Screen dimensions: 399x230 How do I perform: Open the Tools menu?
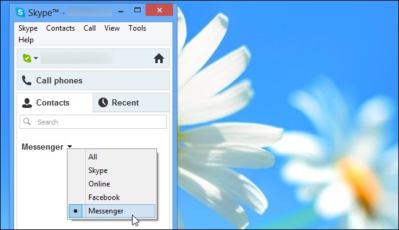tap(137, 28)
